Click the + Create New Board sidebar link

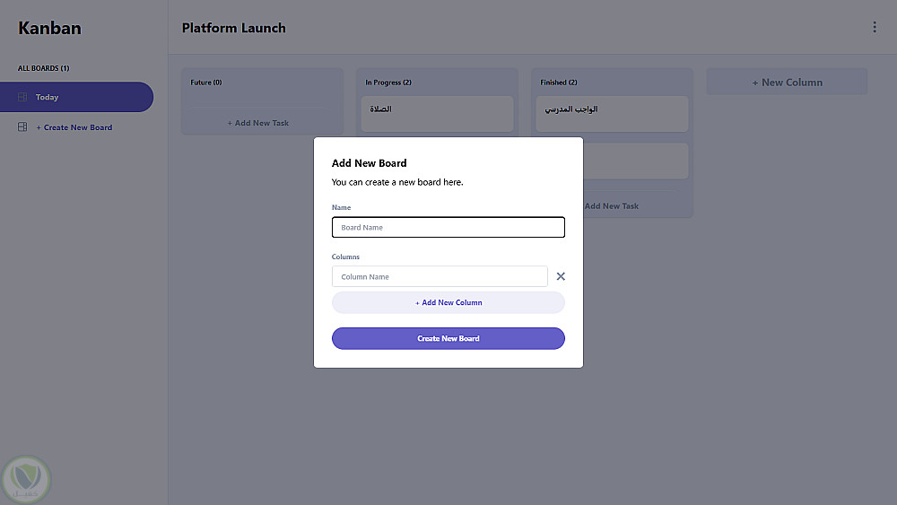[x=74, y=127]
